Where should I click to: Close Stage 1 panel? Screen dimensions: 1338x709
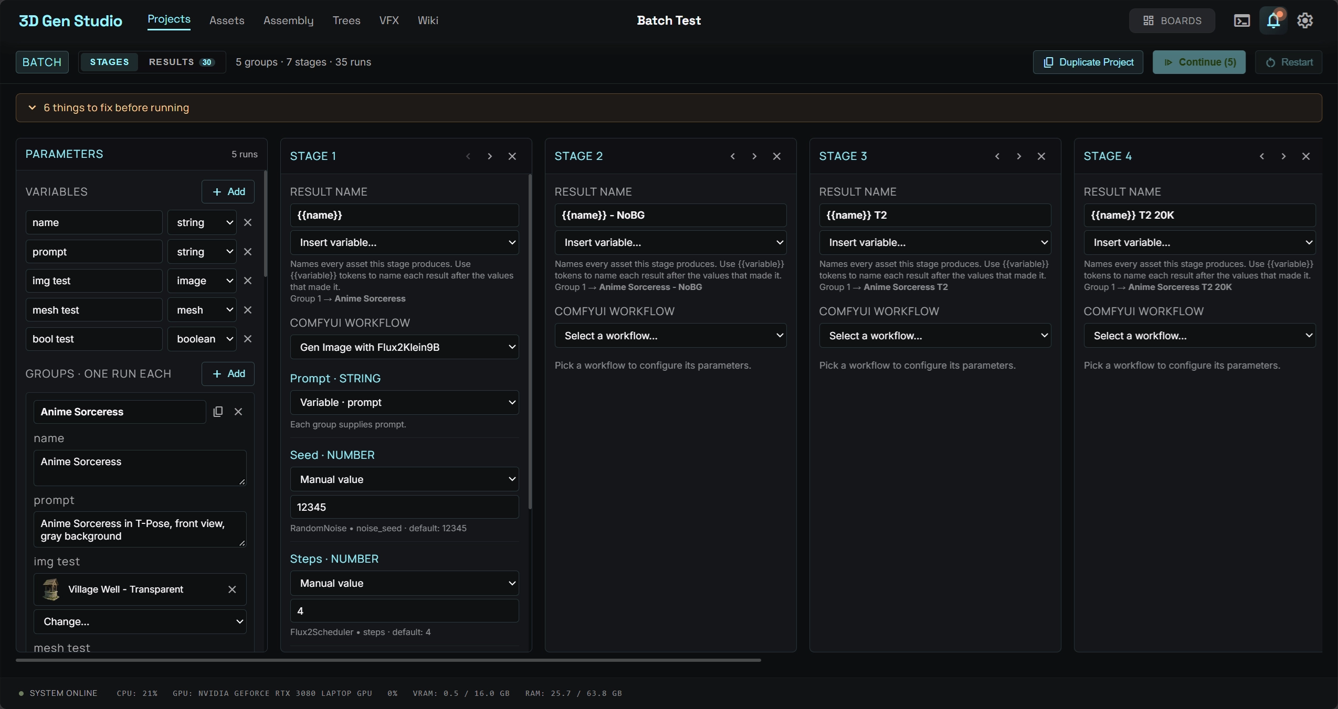512,156
